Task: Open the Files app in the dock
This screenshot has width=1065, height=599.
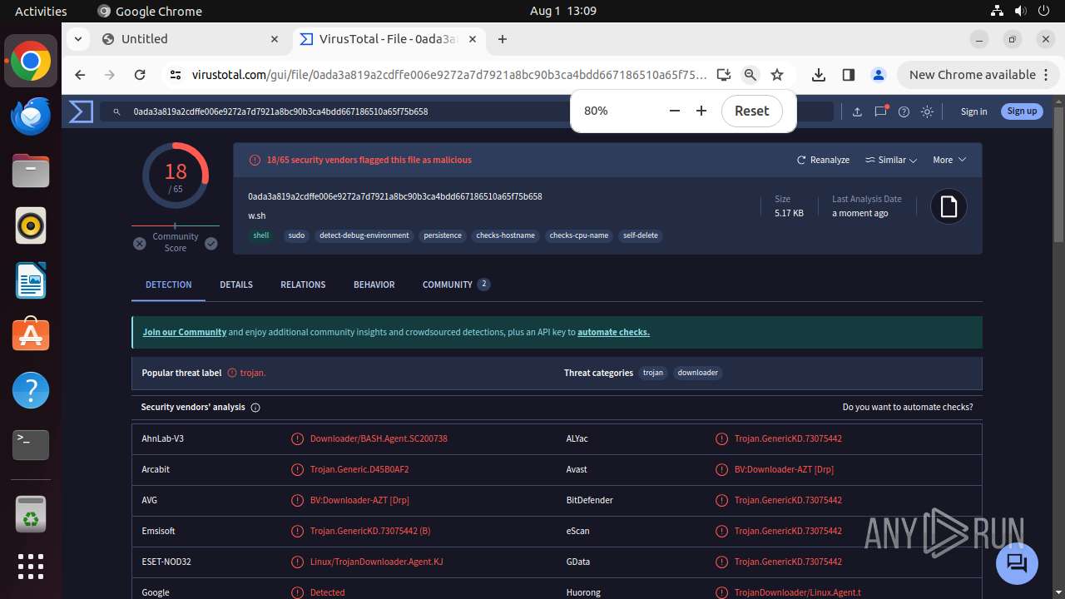Action: [31, 171]
